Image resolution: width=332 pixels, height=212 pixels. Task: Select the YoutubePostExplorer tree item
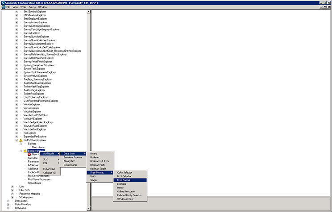(x=35, y=129)
